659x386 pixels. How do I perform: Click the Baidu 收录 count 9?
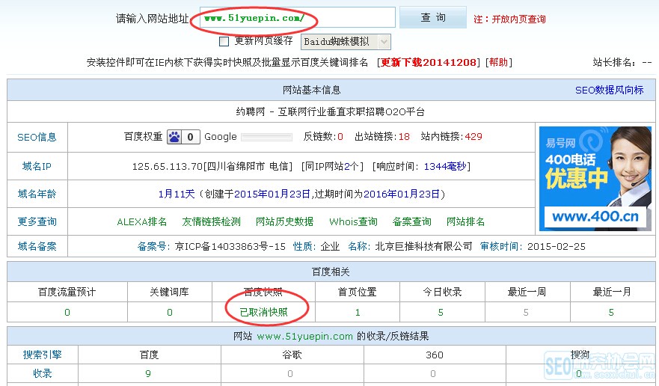(x=148, y=373)
